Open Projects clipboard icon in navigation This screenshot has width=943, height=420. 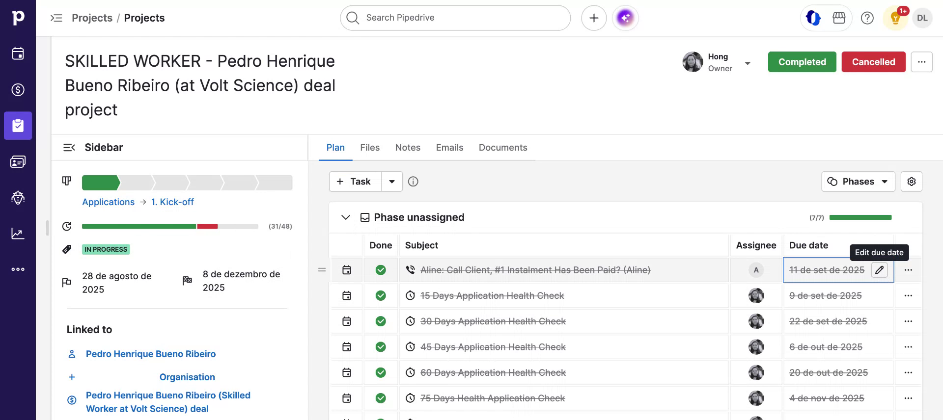click(x=18, y=126)
